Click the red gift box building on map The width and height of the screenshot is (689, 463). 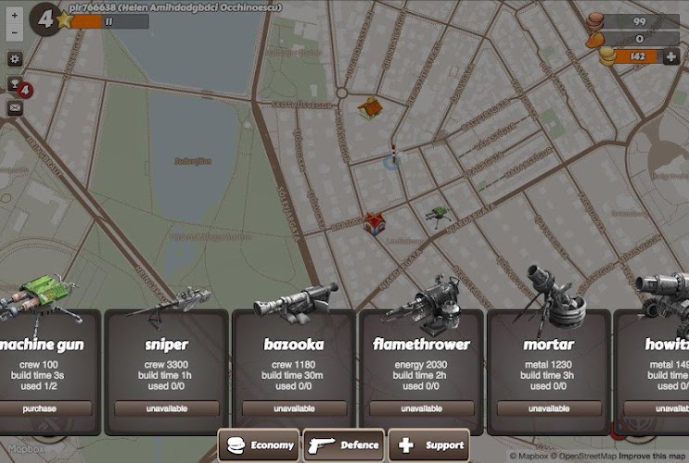pyautogui.click(x=374, y=222)
